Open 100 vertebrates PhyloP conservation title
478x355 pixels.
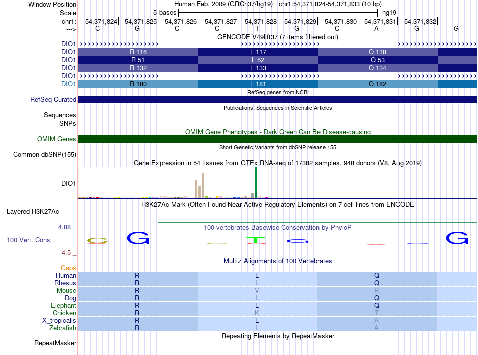pyautogui.click(x=278, y=227)
